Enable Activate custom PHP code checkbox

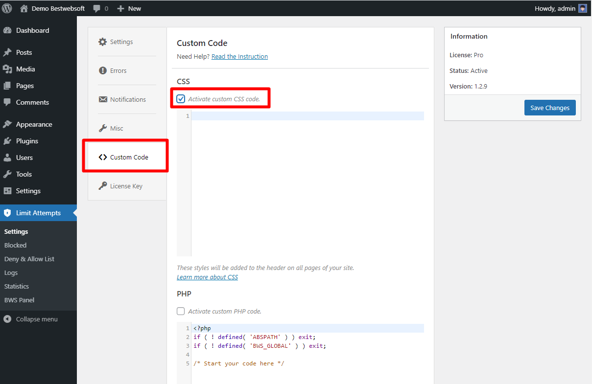coord(181,311)
